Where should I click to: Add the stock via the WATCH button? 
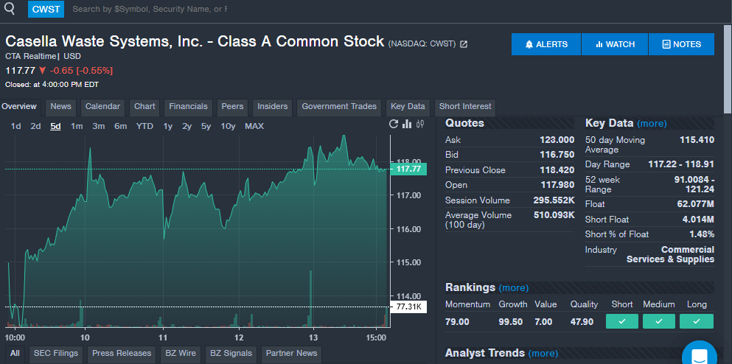[x=615, y=44]
